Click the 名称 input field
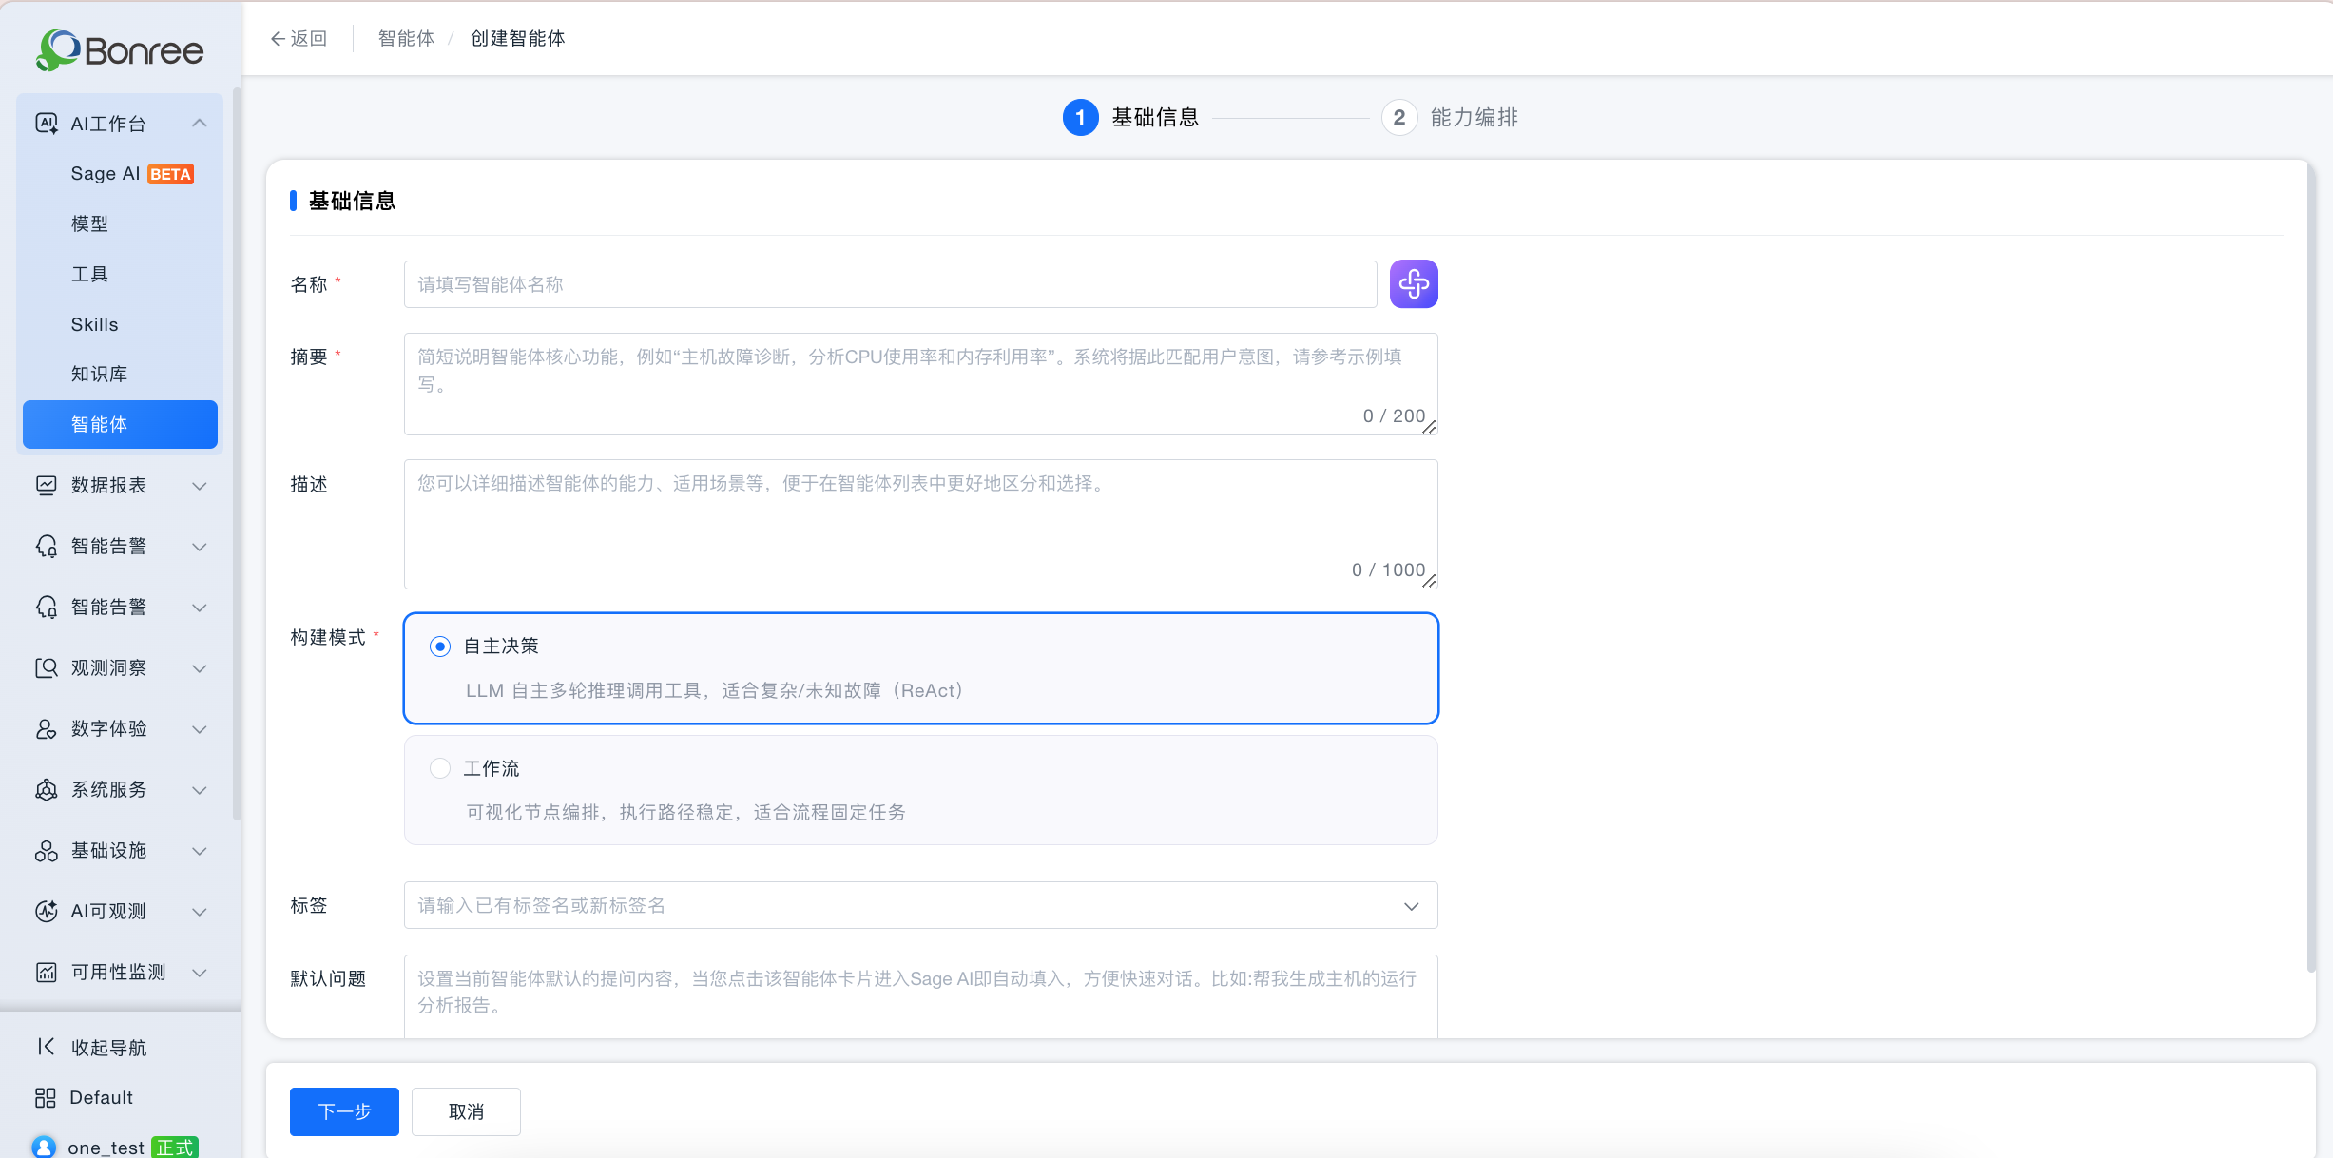2333x1158 pixels. click(x=890, y=284)
